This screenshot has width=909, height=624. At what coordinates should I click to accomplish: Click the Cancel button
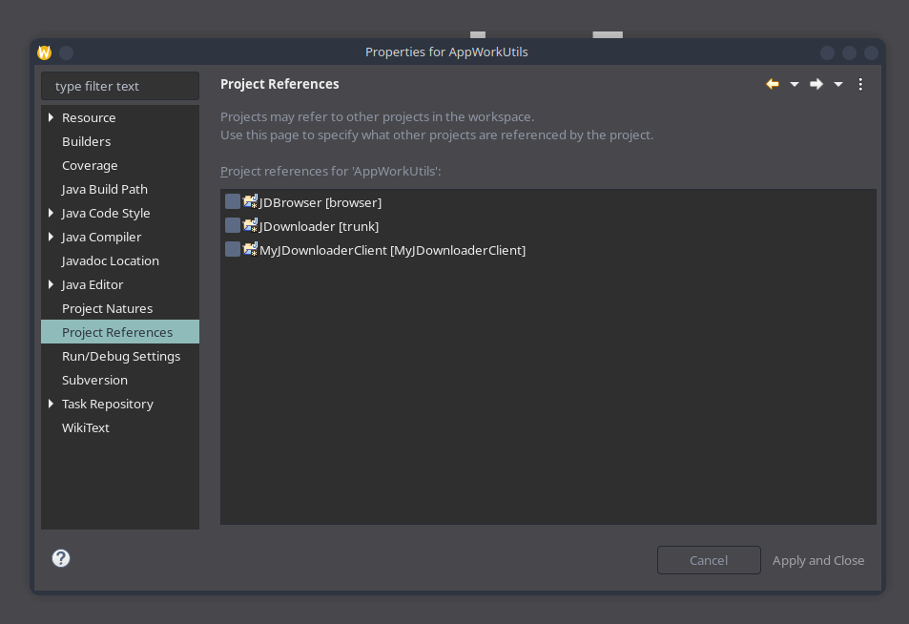pos(709,560)
